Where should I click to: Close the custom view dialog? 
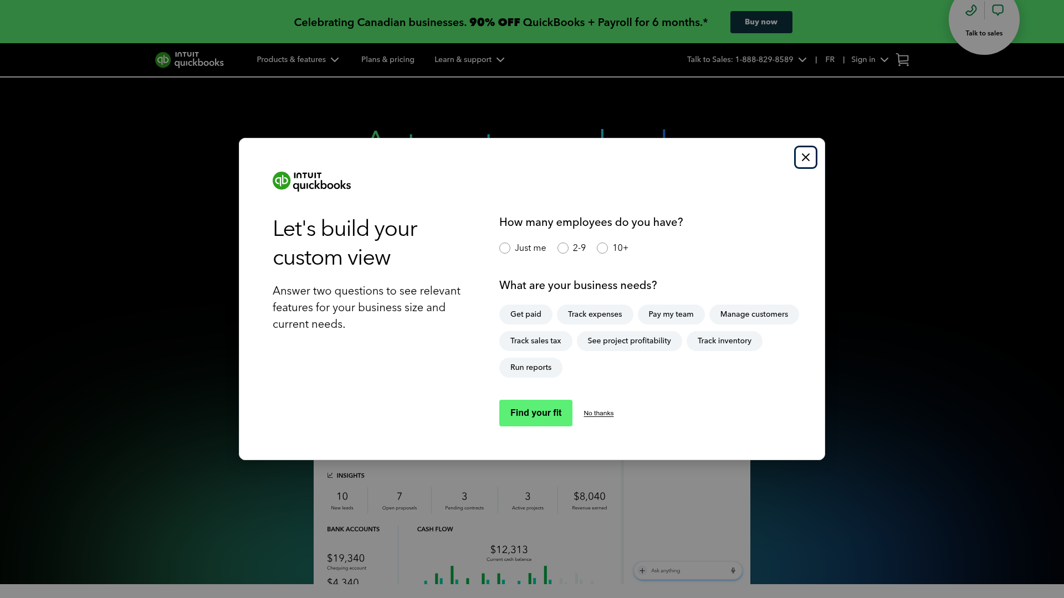click(805, 157)
